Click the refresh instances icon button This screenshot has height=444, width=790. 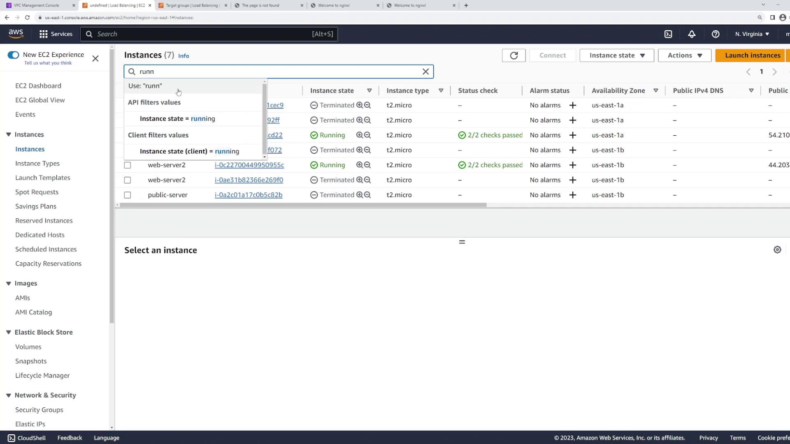513,55
